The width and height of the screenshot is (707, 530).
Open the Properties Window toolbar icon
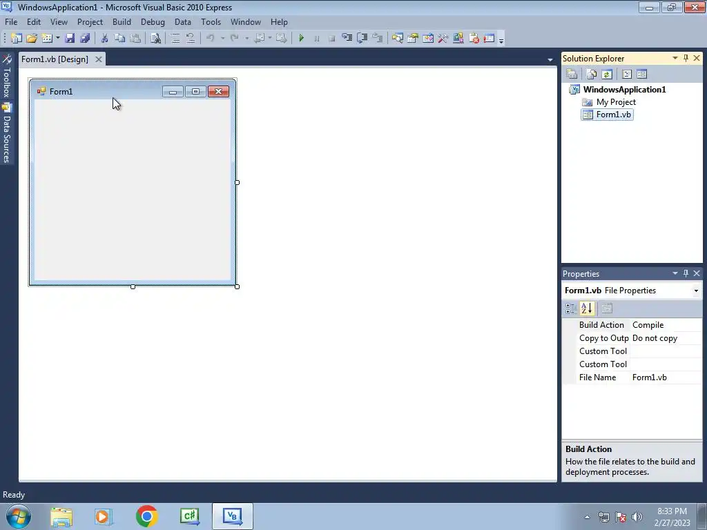pyautogui.click(x=413, y=39)
